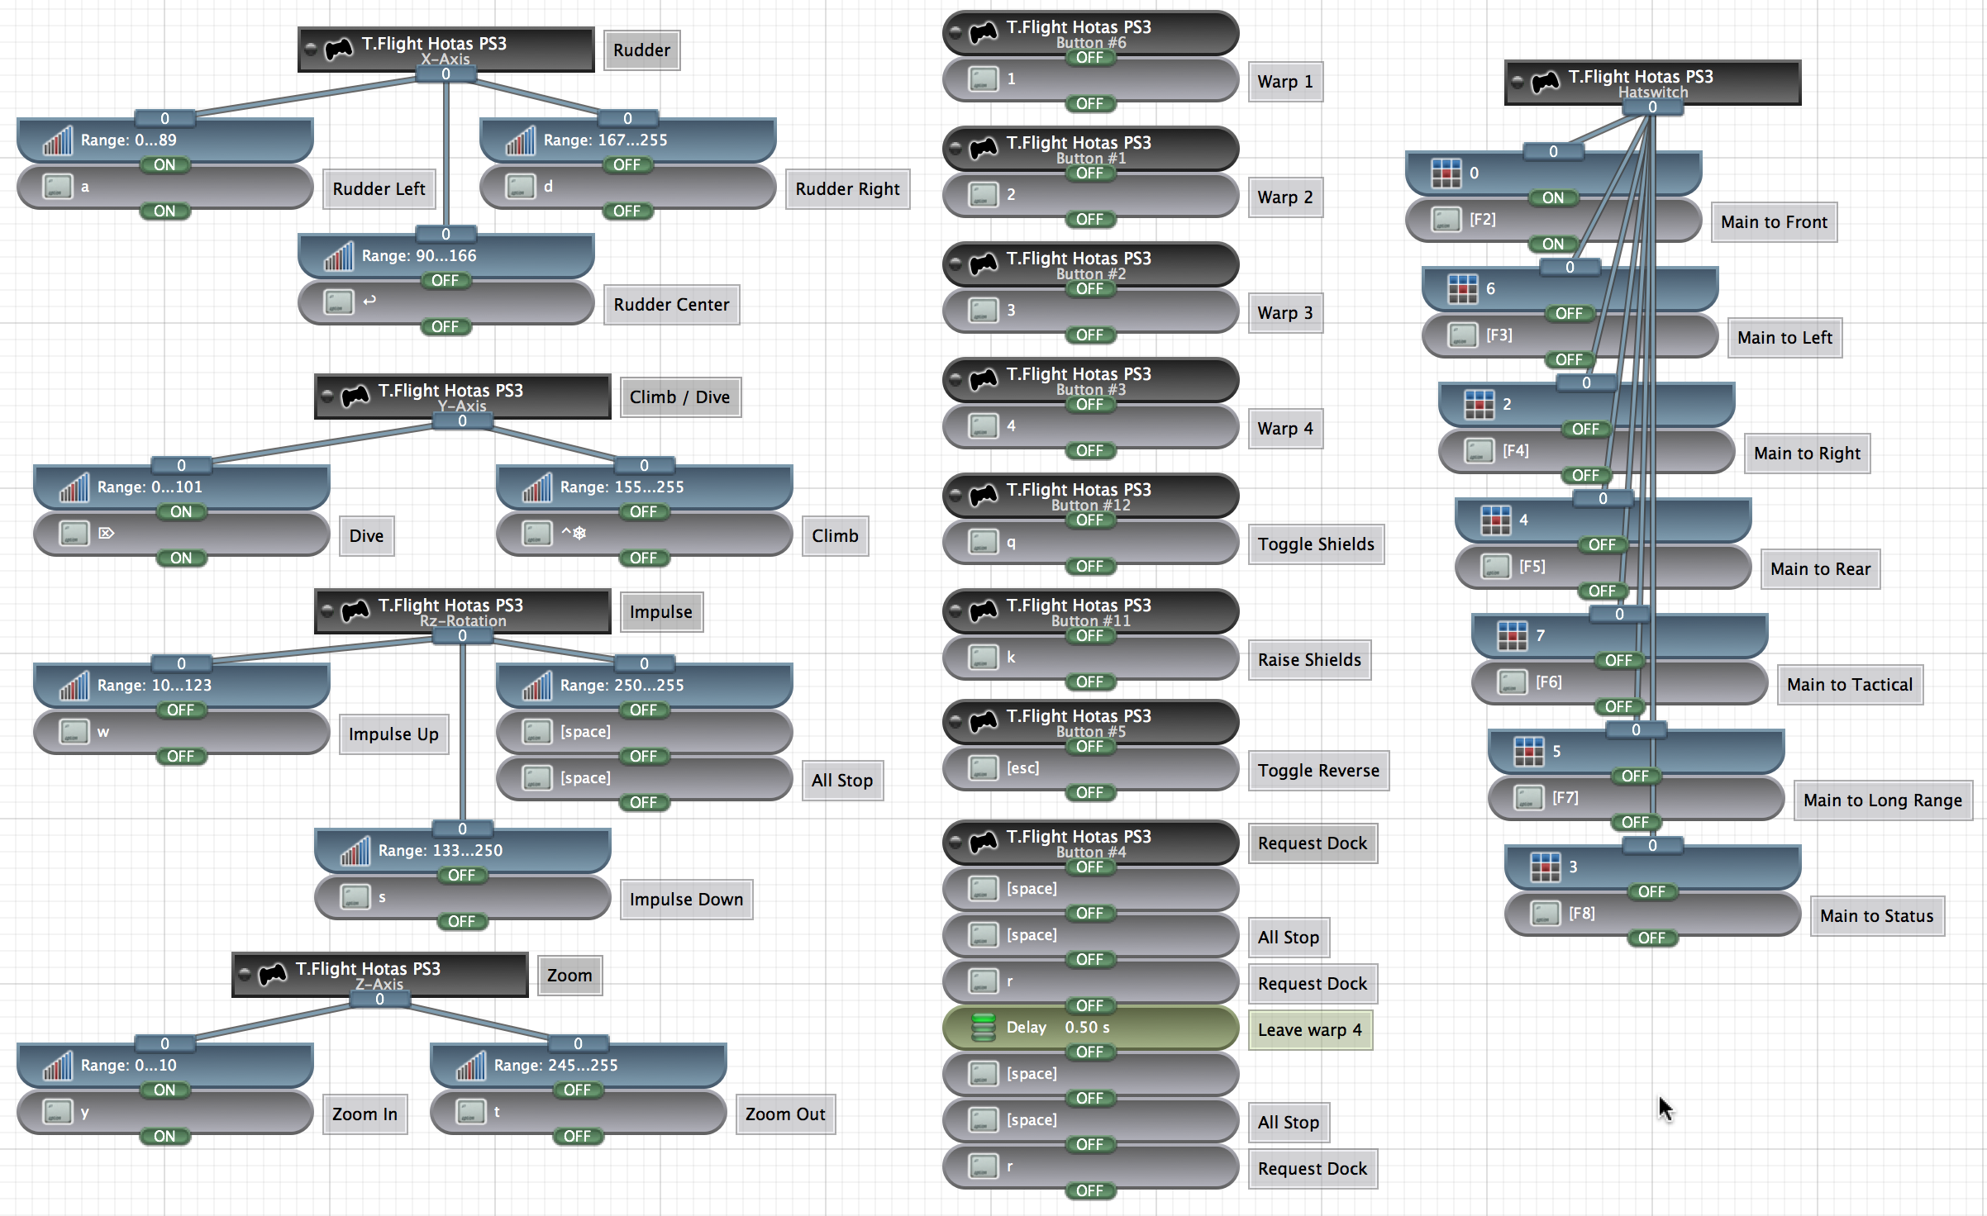1987x1216 pixels.
Task: Select the Rudder Left label
Action: 379,189
